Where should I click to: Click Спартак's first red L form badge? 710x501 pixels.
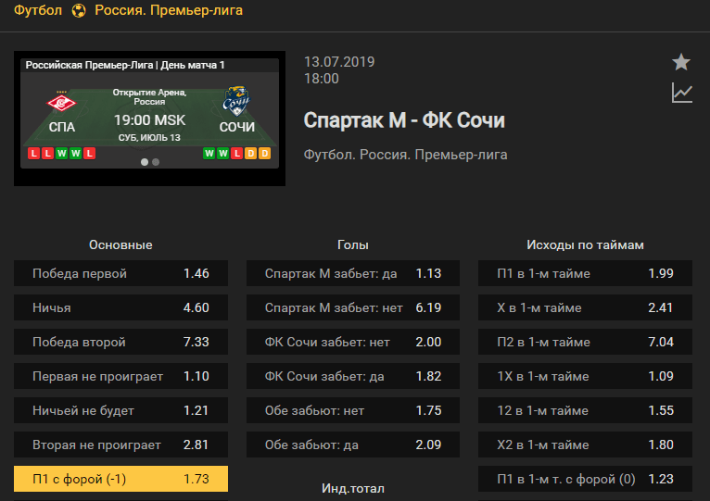[x=33, y=154]
